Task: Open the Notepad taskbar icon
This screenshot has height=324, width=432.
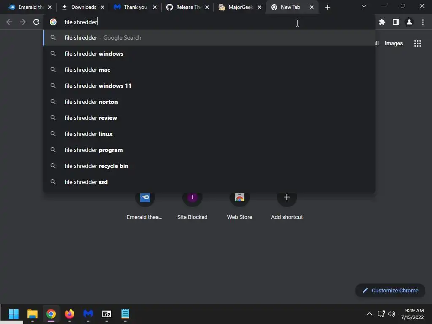Action: pyautogui.click(x=125, y=314)
